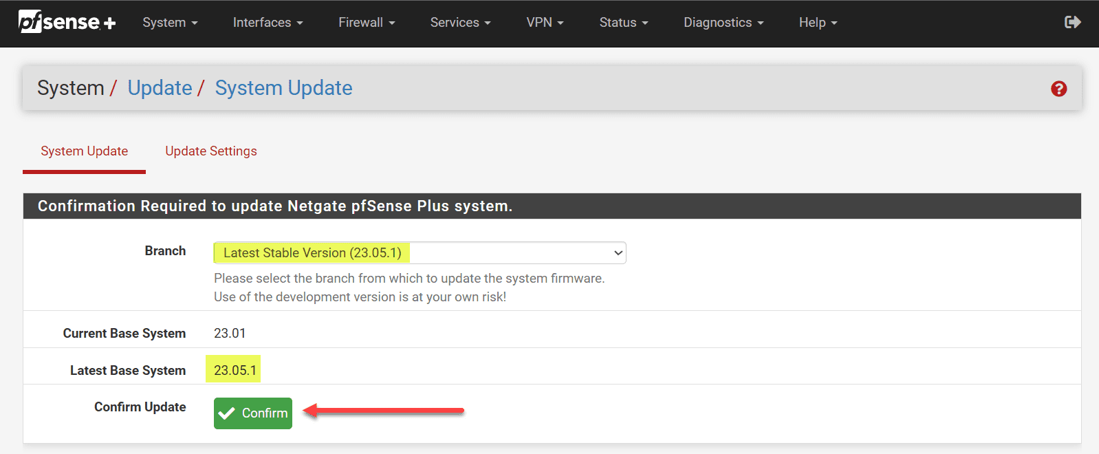Click the green Confirm update button
The image size is (1099, 454).
[x=253, y=413]
